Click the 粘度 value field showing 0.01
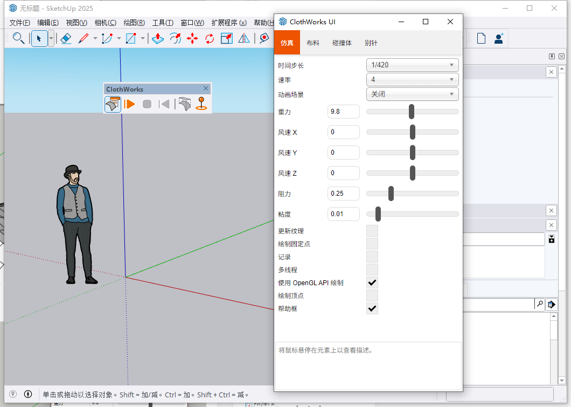 (x=343, y=214)
